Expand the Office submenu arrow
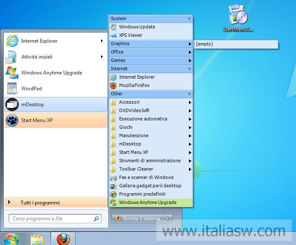This screenshot has height=245, width=296. (190, 52)
